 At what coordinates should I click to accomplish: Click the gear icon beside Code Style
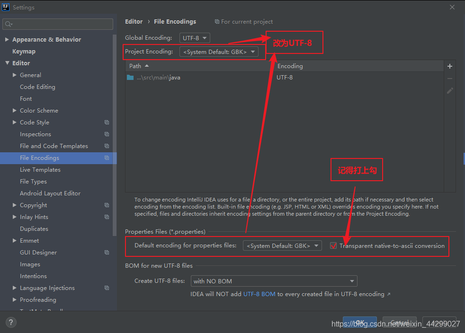coord(106,122)
